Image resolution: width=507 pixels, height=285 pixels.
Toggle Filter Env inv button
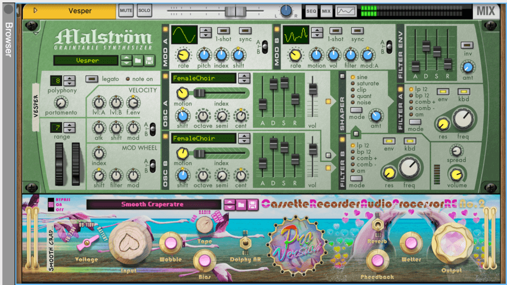point(467,45)
